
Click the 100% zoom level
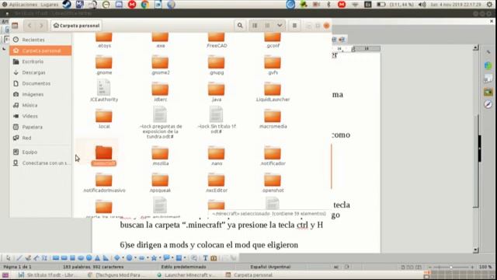click(x=485, y=267)
